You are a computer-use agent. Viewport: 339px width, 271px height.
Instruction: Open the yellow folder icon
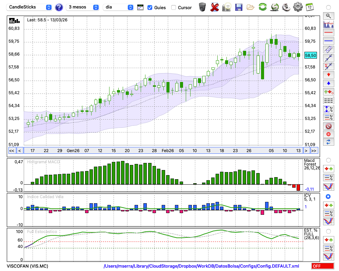point(251,7)
